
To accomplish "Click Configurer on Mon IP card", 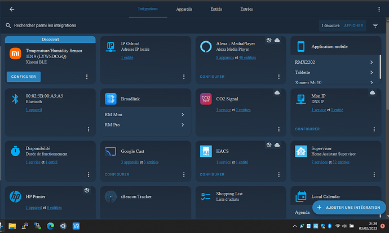I will [307, 129].
